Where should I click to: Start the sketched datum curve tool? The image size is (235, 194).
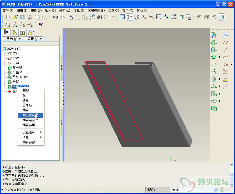click(x=226, y=35)
